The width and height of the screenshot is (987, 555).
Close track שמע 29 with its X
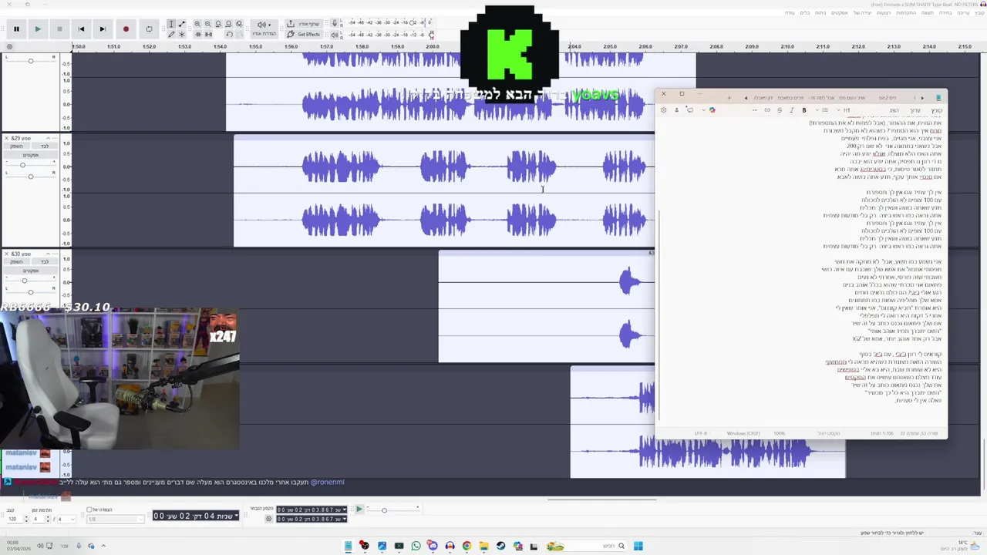(x=6, y=138)
